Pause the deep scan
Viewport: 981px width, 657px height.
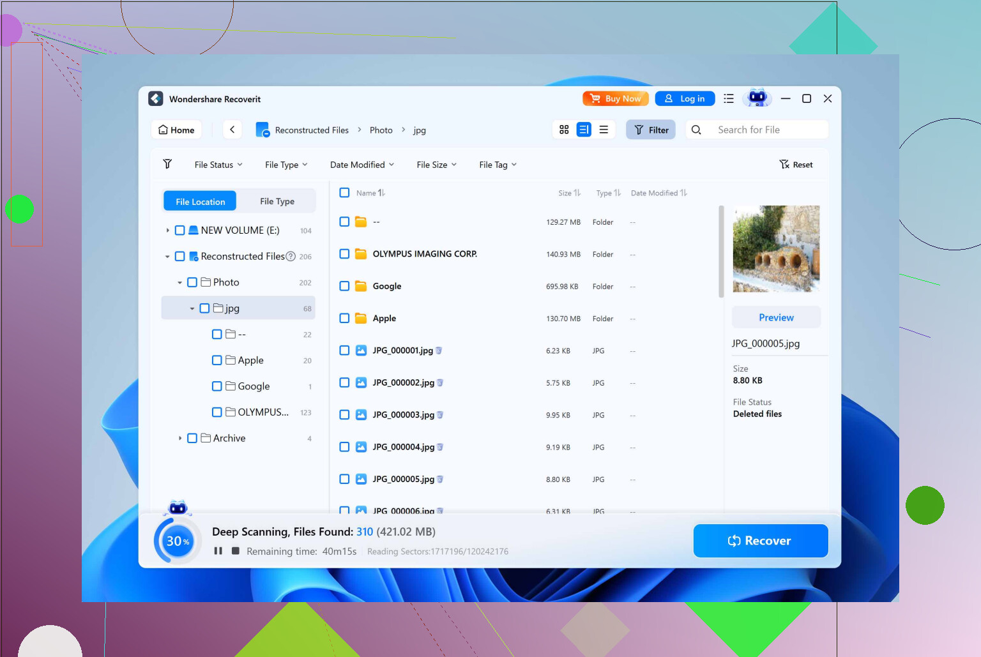[218, 550]
